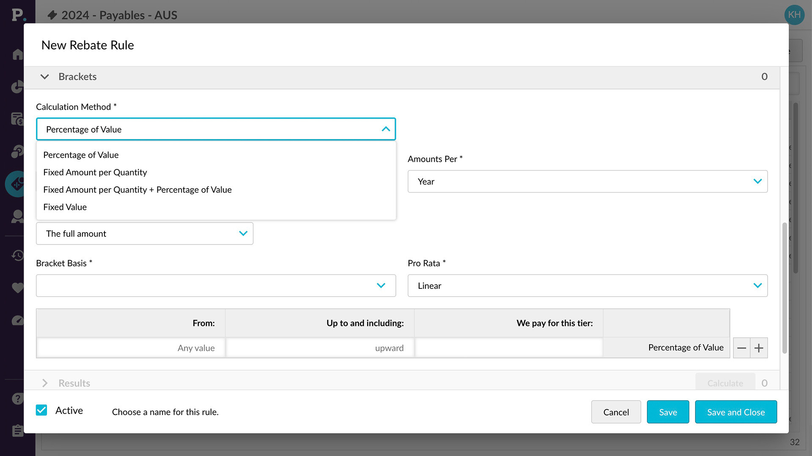Viewport: 812px width, 456px height.
Task: Click the Cancel button
Action: (x=616, y=412)
